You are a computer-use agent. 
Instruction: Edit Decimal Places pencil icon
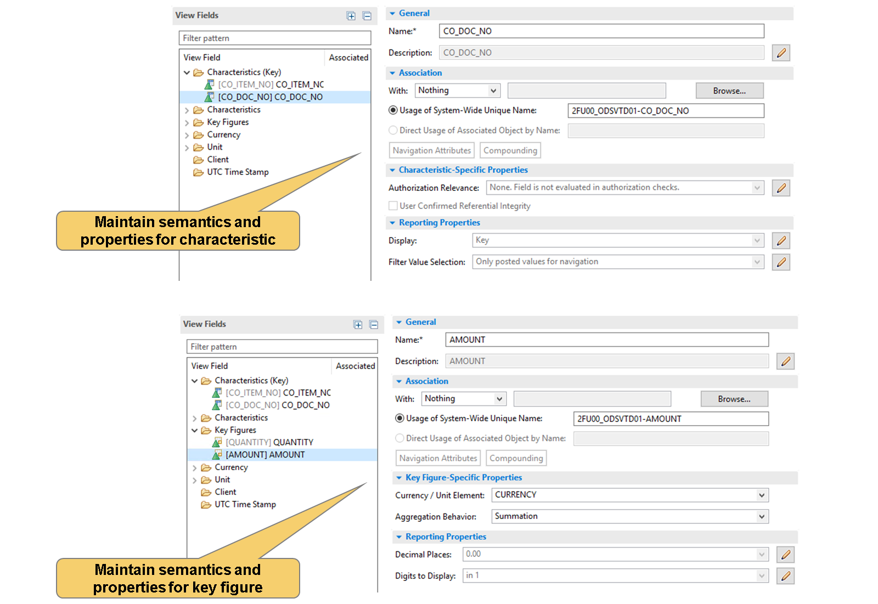coord(785,555)
